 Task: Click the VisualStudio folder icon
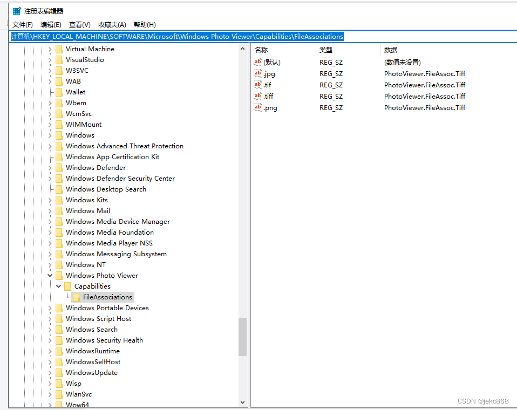click(x=59, y=60)
